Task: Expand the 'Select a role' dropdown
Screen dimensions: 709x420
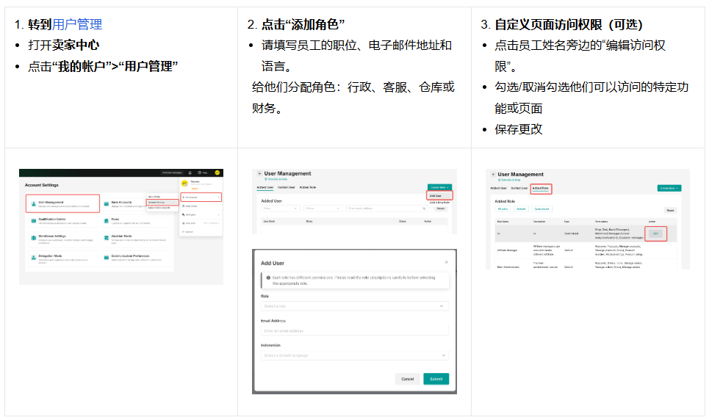Action: [354, 305]
